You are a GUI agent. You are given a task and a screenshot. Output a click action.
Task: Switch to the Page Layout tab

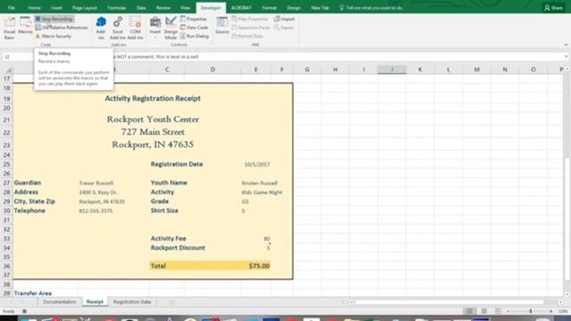[85, 8]
